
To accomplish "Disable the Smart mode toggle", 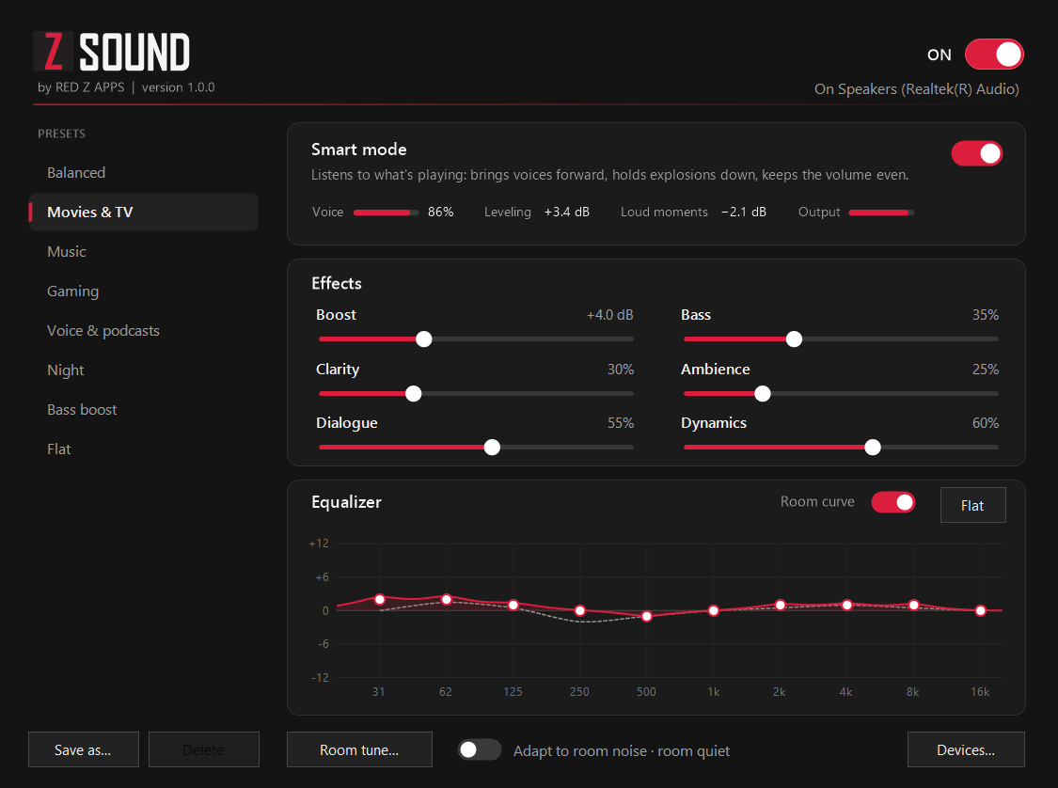I will 976,154.
